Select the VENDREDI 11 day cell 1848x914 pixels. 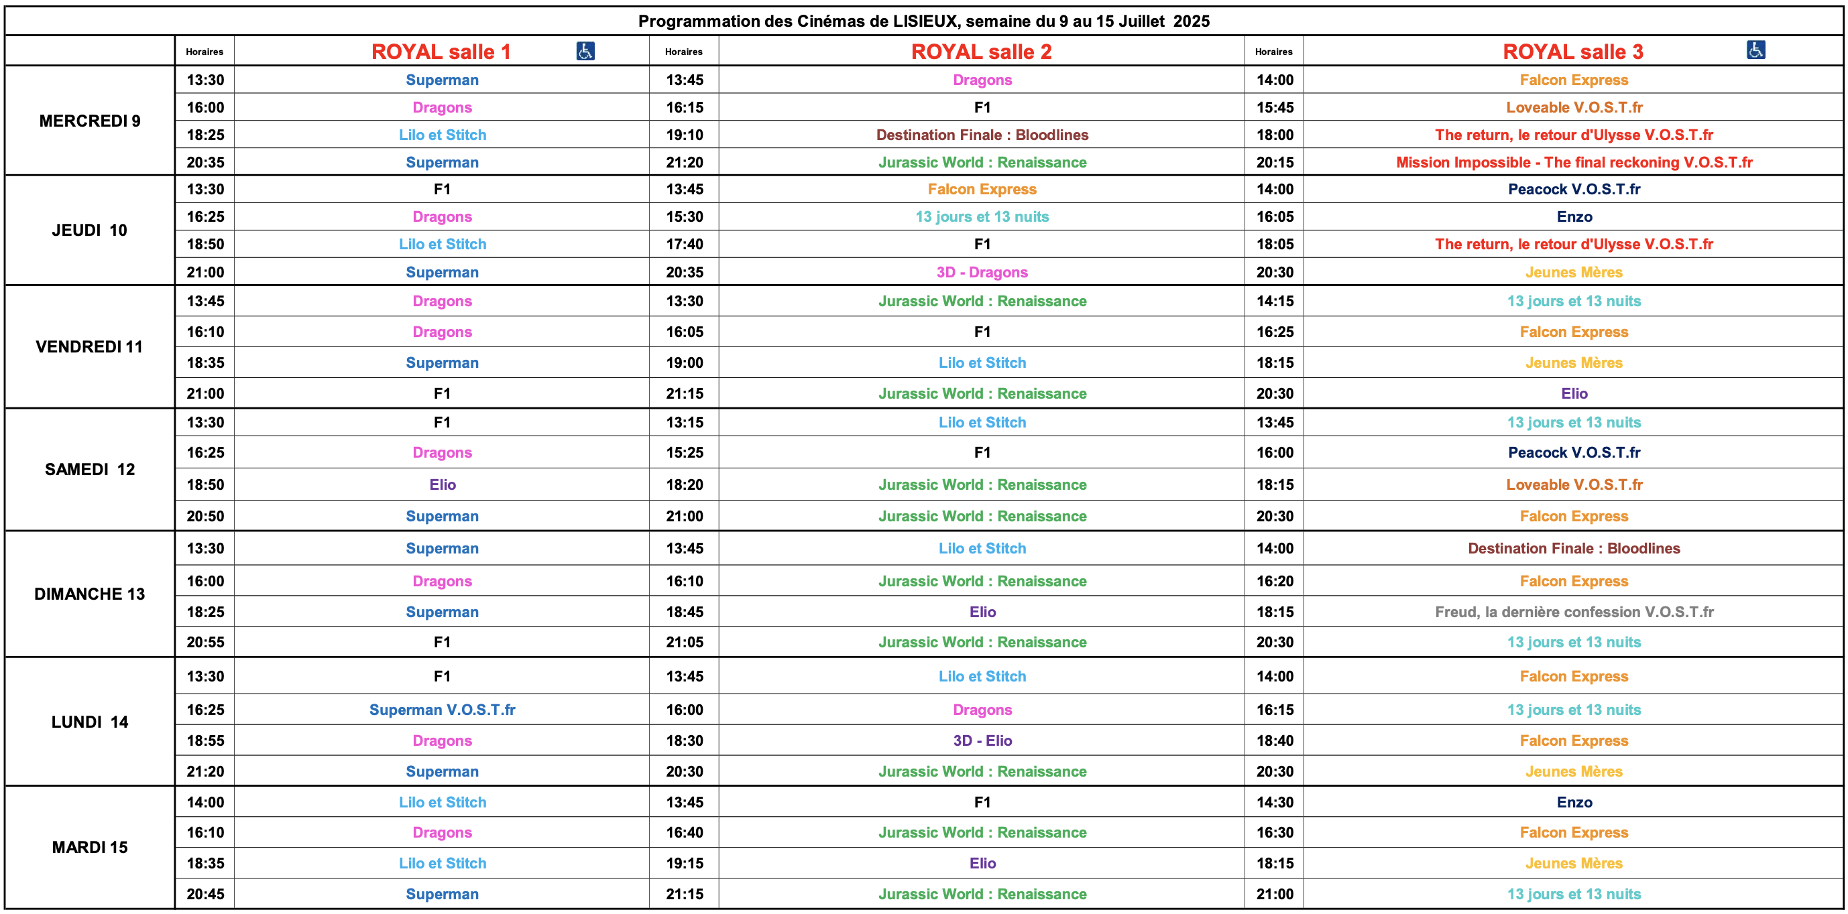coord(90,347)
